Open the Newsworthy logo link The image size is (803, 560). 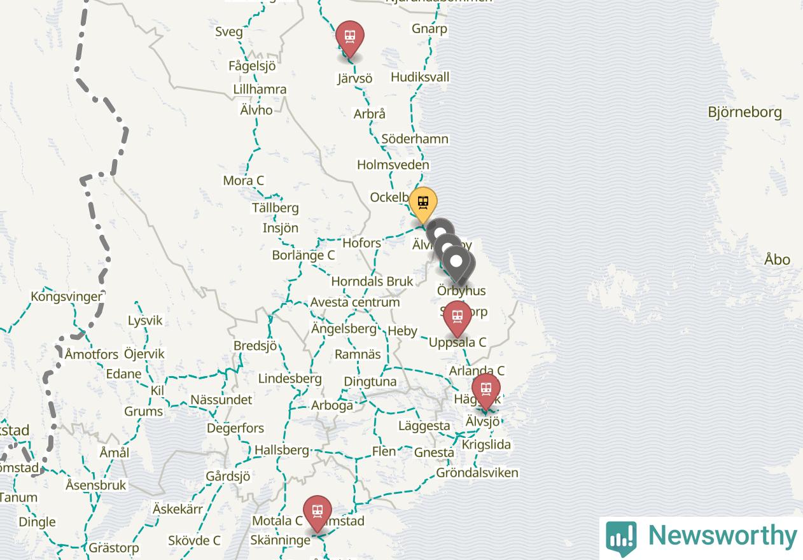pyautogui.click(x=701, y=537)
